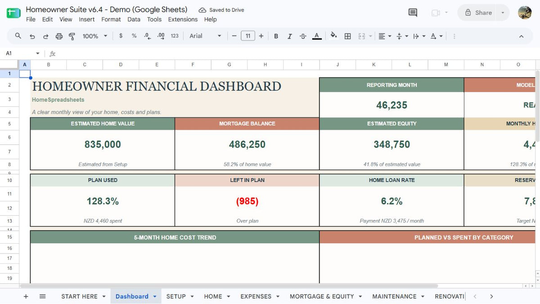The height and width of the screenshot is (304, 540).
Task: Open the name box dropdown arrow
Action: click(x=37, y=54)
